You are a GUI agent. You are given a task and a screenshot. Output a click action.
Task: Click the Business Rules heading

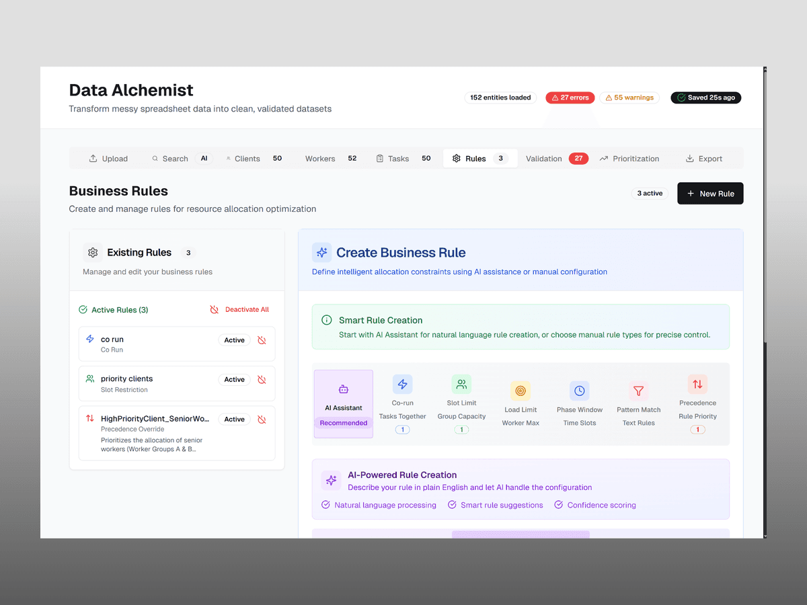(118, 191)
